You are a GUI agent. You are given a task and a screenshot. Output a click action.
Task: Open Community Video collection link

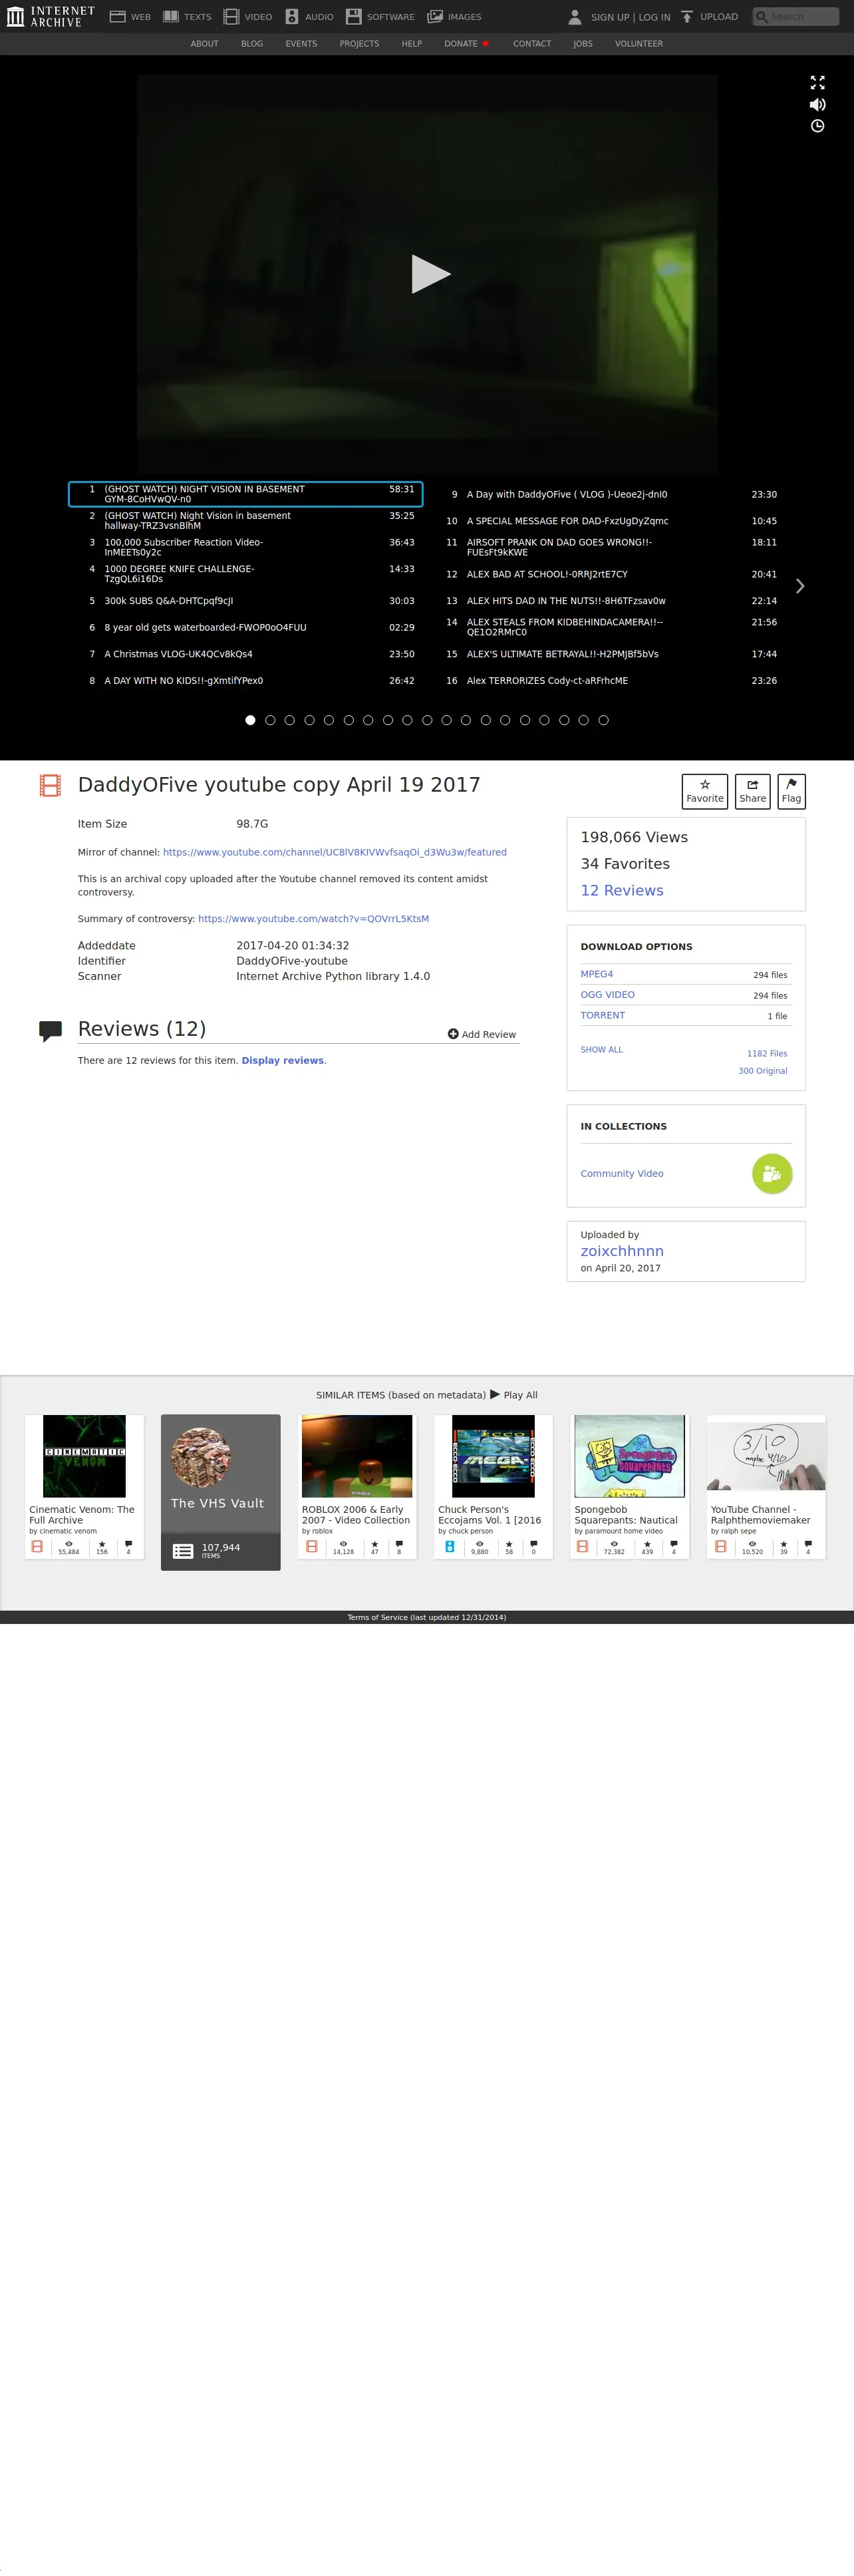pos(622,1173)
